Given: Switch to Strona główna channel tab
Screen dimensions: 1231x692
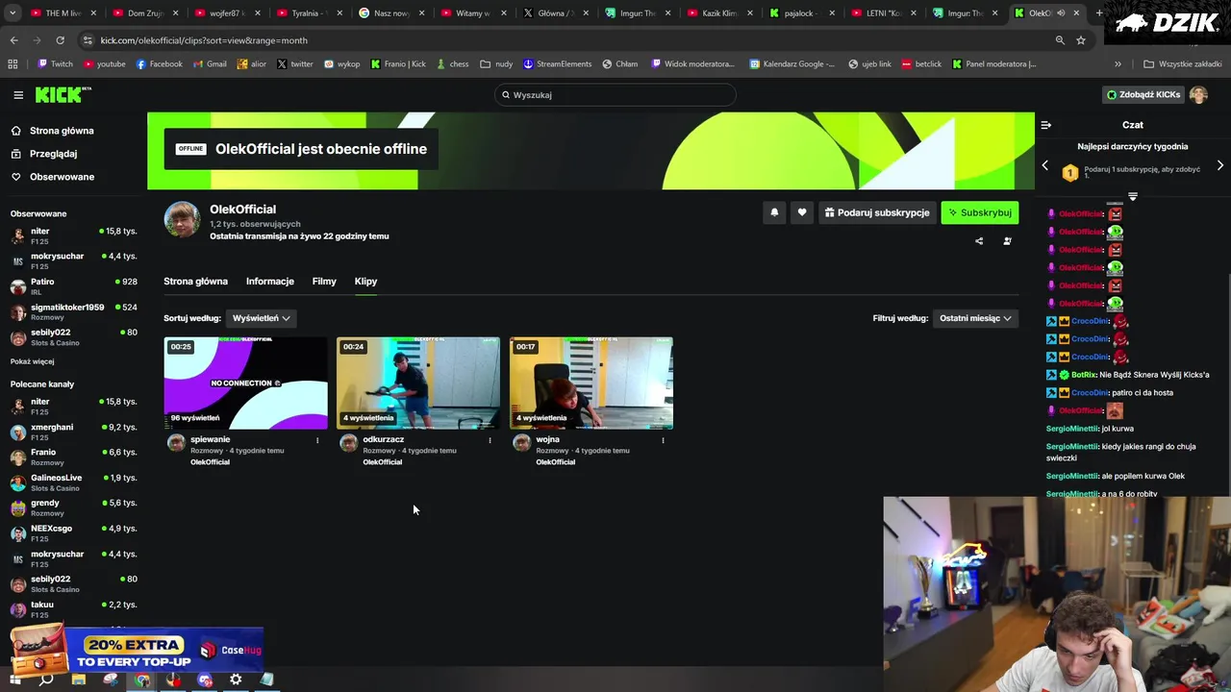Looking at the screenshot, I should 195,282.
